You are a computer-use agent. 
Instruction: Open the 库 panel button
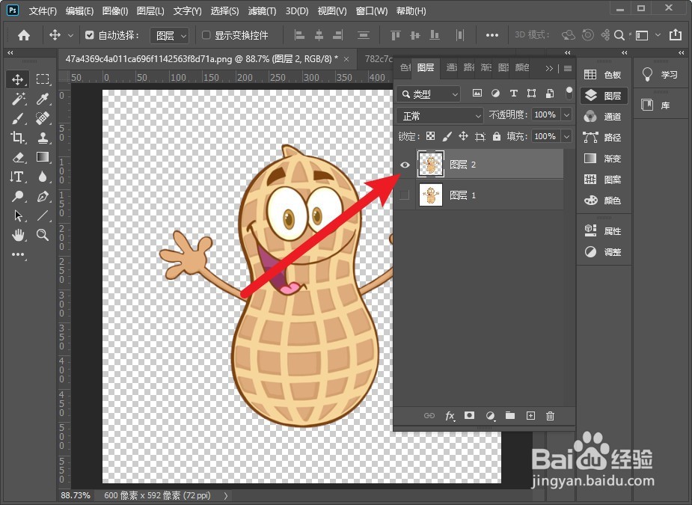point(661,105)
